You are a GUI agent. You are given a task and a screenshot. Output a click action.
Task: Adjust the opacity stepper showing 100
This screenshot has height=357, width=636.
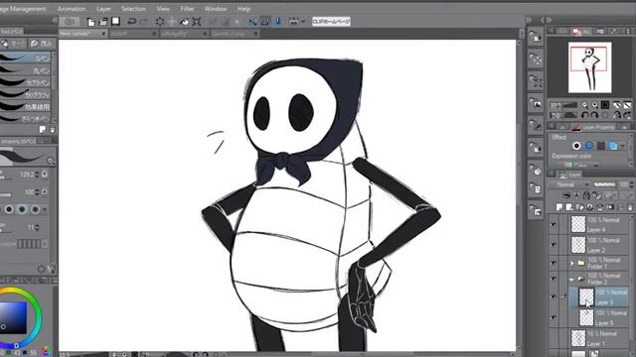tap(37, 191)
